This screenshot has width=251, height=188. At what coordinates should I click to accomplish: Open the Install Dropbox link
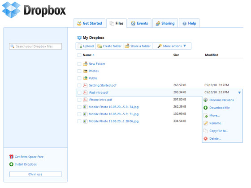(26, 164)
